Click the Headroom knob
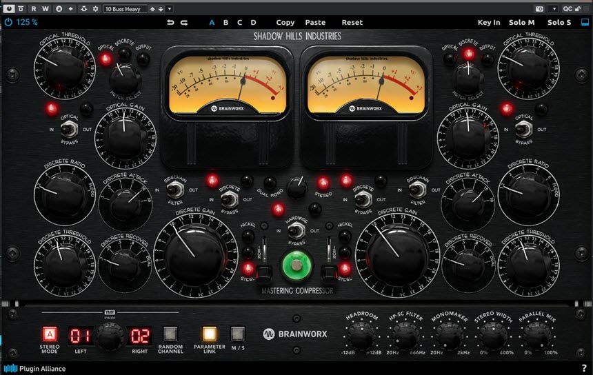The height and width of the screenshot is (375, 593). coord(361,335)
